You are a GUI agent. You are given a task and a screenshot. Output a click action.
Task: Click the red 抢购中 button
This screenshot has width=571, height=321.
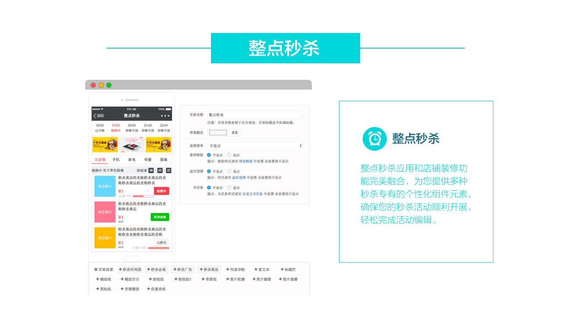coord(161,191)
